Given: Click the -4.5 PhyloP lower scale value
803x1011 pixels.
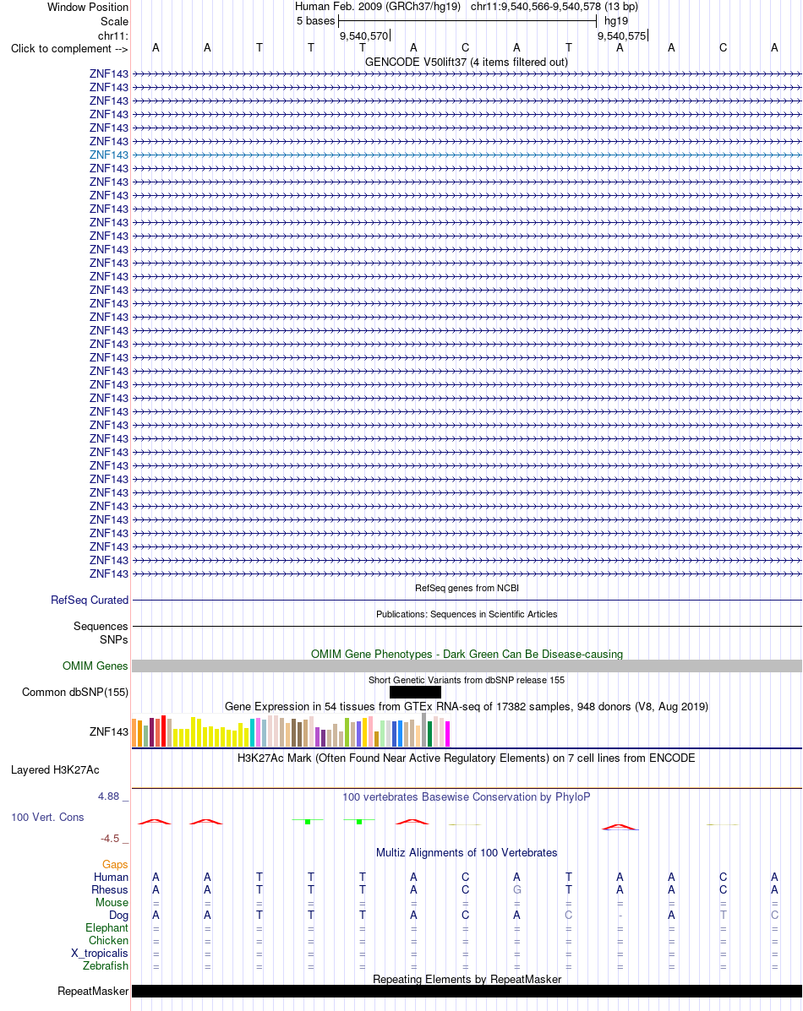Looking at the screenshot, I should point(110,839).
